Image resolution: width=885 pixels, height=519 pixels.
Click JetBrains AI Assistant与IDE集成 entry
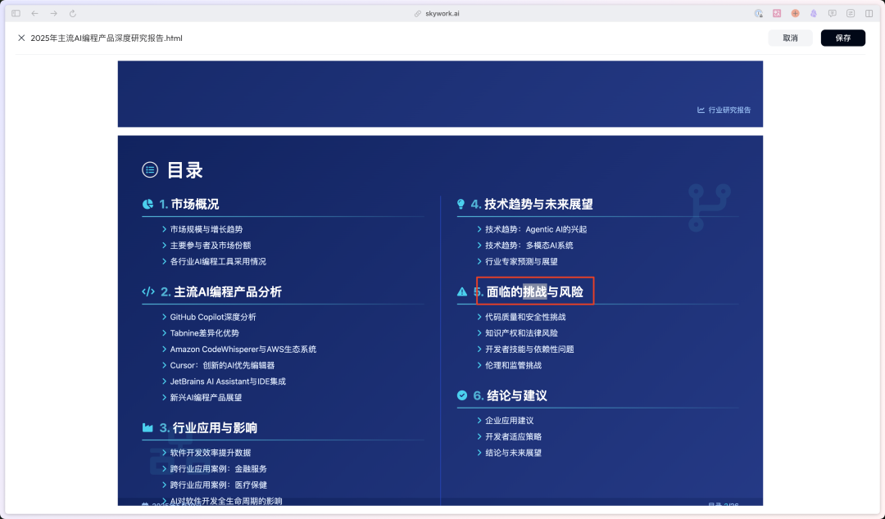228,381
